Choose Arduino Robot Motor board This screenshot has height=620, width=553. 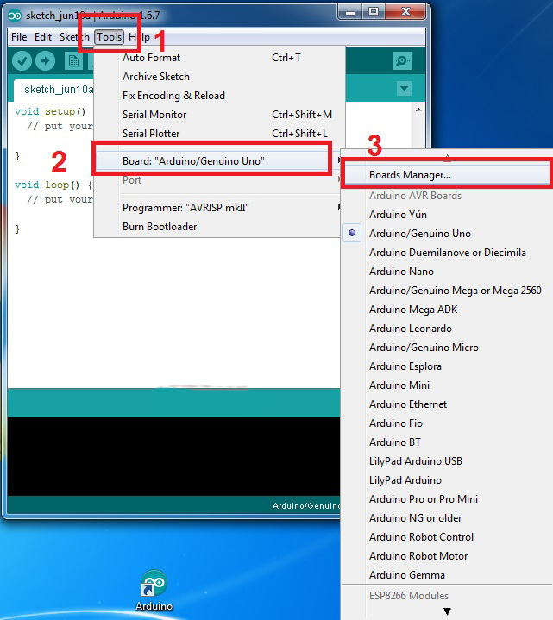click(x=447, y=556)
